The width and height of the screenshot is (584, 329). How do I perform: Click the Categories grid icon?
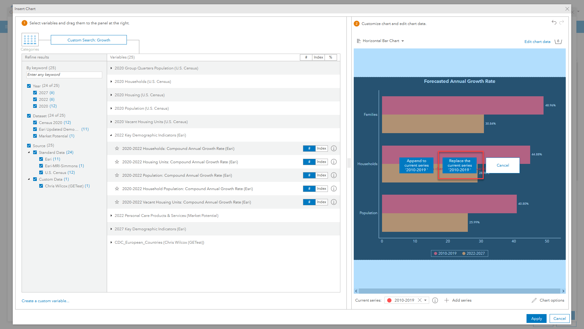pos(30,40)
